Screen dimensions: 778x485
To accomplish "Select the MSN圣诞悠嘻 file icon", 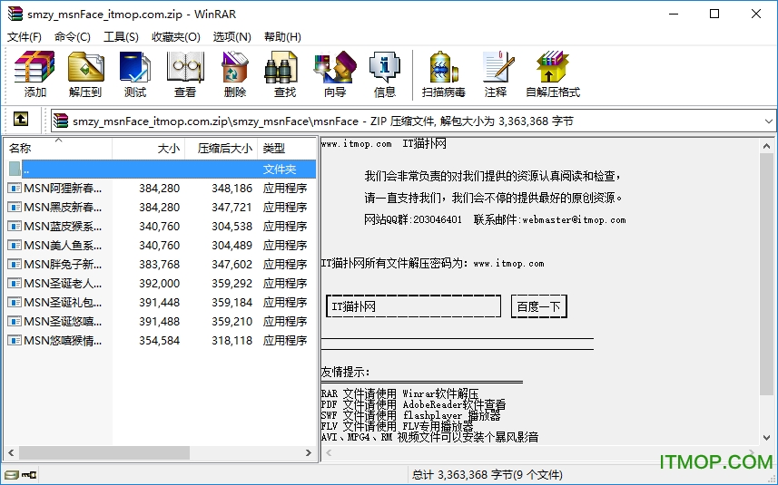I will tap(15, 322).
